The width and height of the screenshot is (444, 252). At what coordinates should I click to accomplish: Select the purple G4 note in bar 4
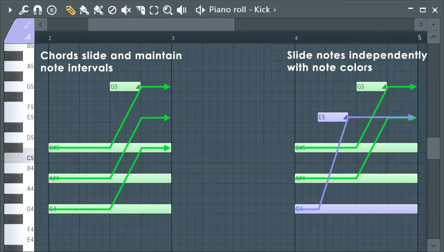(356, 209)
